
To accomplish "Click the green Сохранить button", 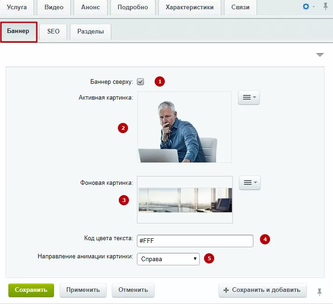I will click(31, 290).
